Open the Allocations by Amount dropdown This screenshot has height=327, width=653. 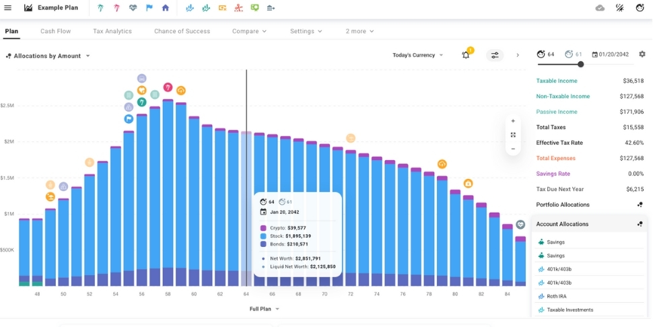[48, 56]
